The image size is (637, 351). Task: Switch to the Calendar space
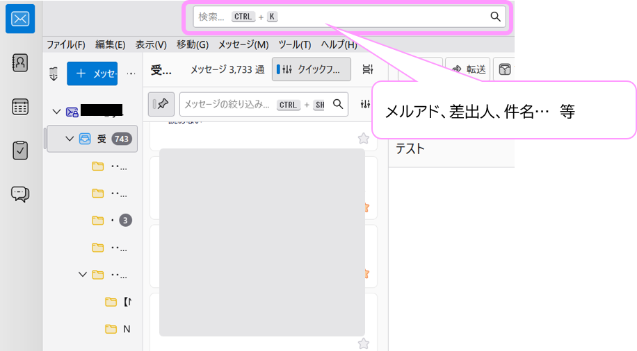20,107
